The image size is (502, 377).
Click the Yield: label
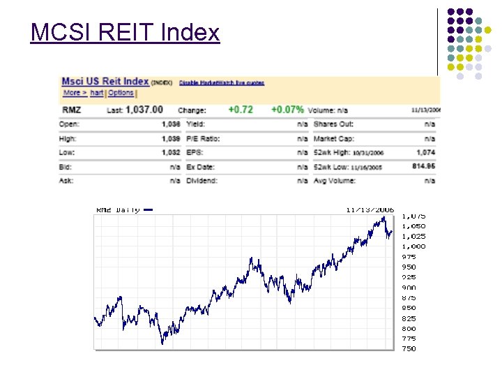[195, 124]
